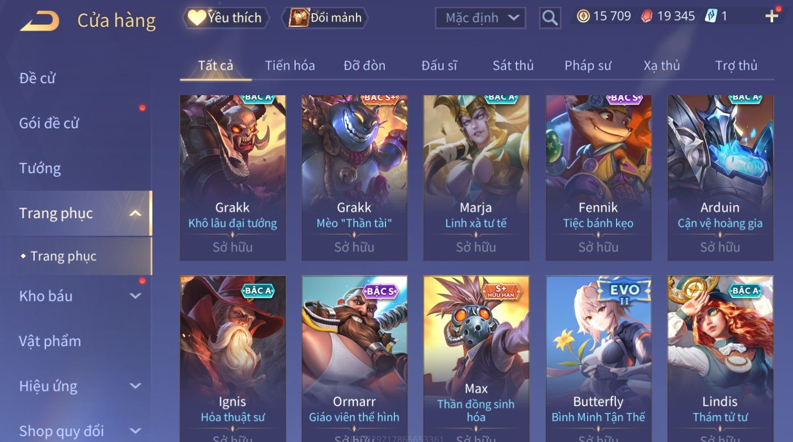Screen dimensions: 793x442
Task: Tap the plus icon to add currency
Action: tap(772, 16)
